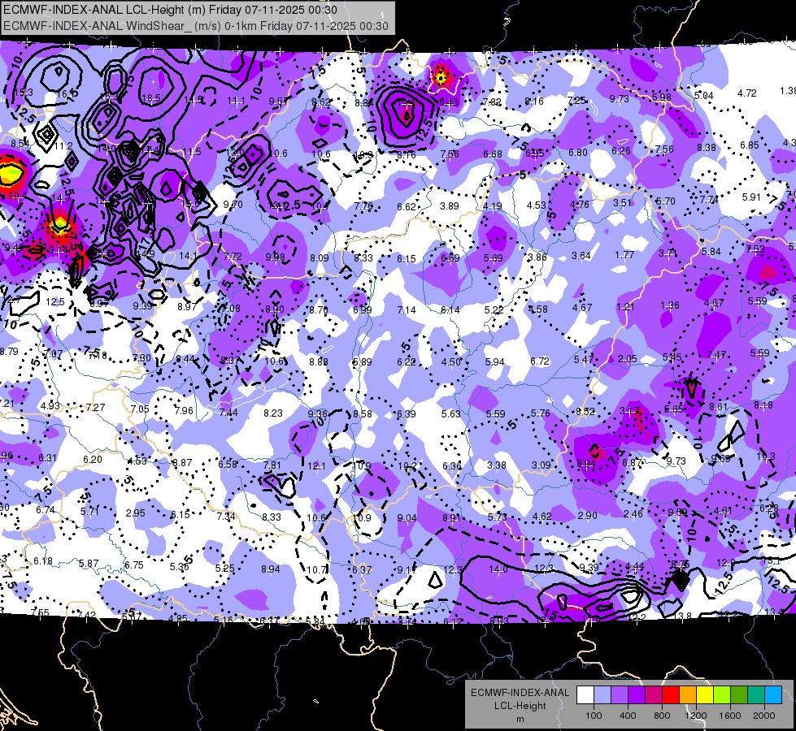Click the 1.77 wind shear value
The image size is (796, 731).
coord(624,255)
